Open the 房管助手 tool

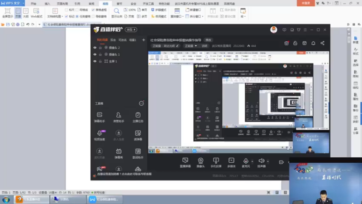tap(119, 117)
